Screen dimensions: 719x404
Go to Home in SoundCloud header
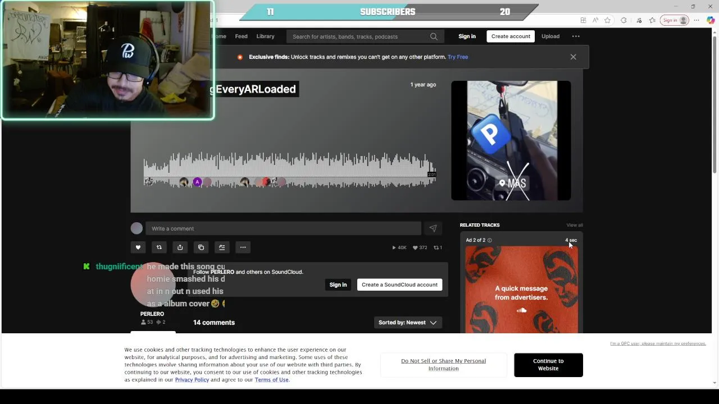tap(219, 36)
